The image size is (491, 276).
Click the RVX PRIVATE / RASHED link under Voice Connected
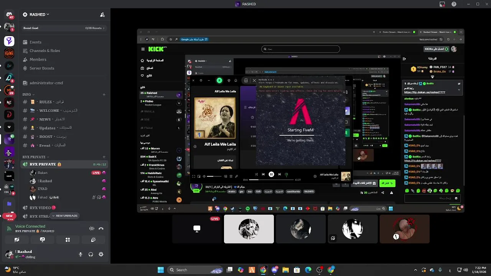[35, 231]
